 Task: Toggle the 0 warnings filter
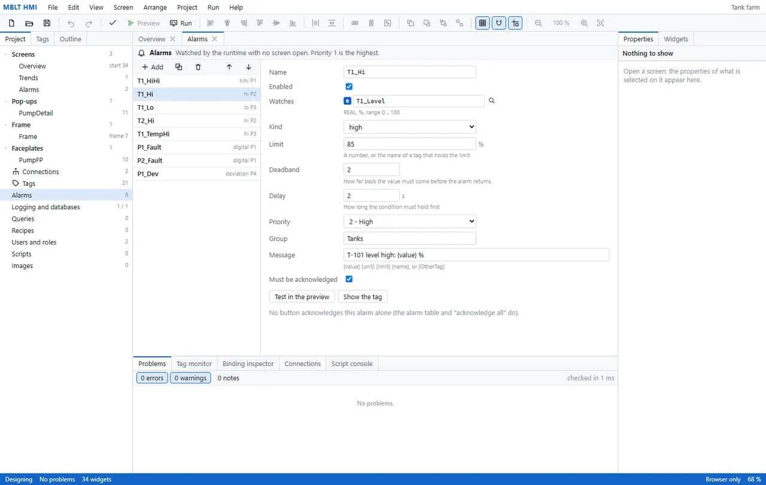(x=190, y=378)
